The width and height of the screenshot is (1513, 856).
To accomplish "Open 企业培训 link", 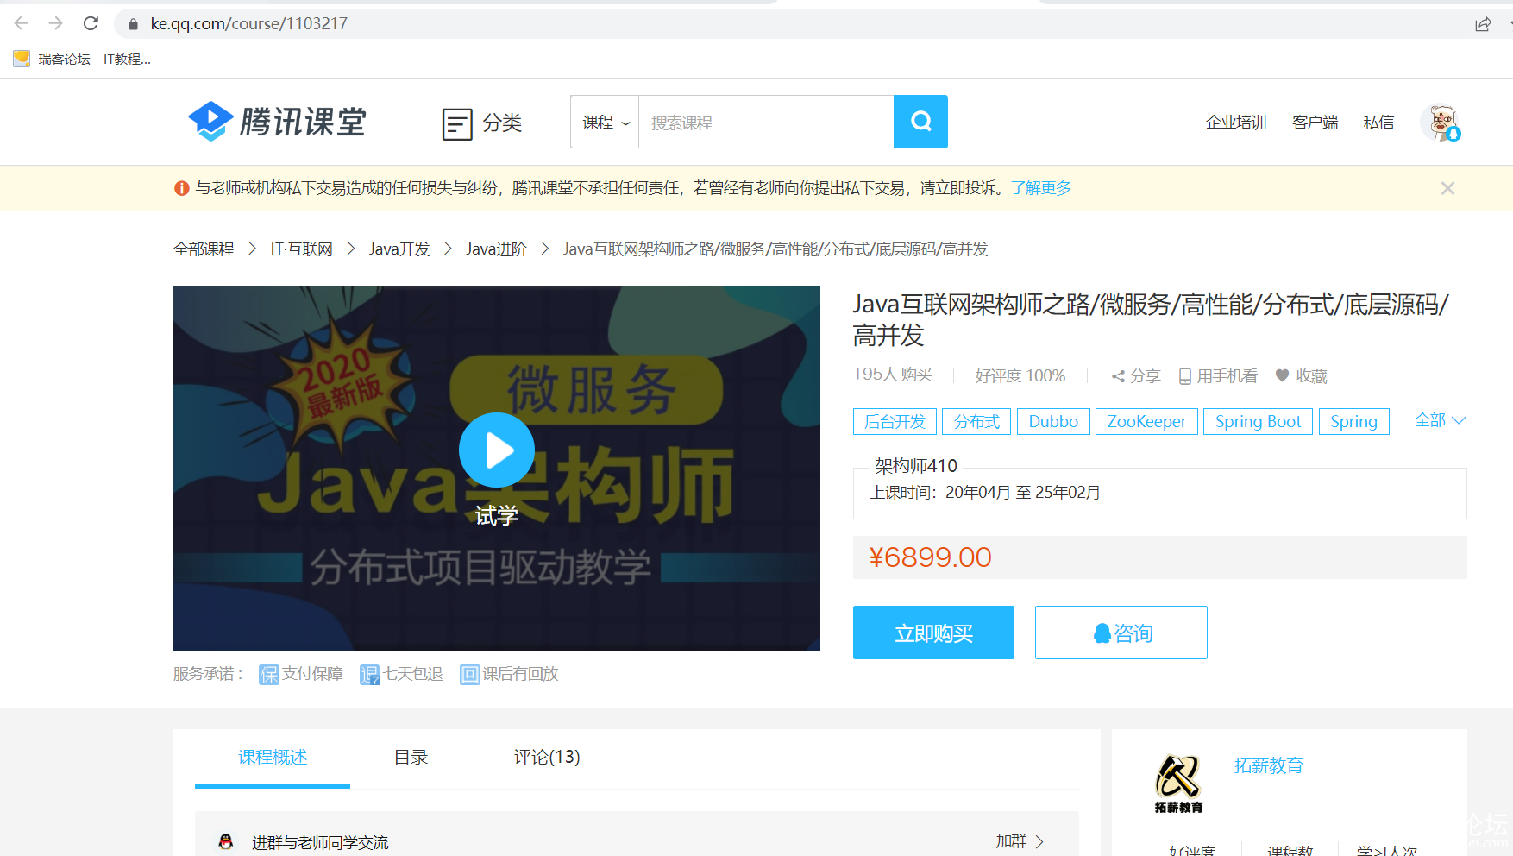I will [x=1236, y=123].
